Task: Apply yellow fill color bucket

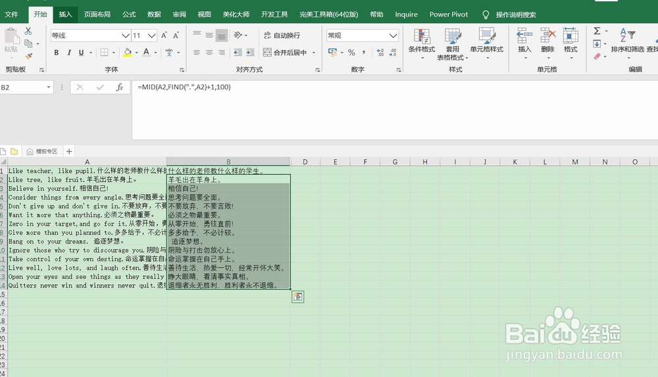Action: tap(127, 53)
